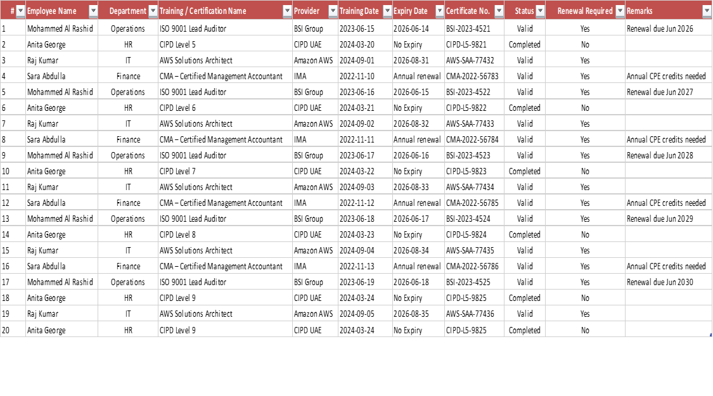Select cell 'AWS-SAA-77432'
Image resolution: width=713 pixels, height=396 pixels.
tap(474, 60)
